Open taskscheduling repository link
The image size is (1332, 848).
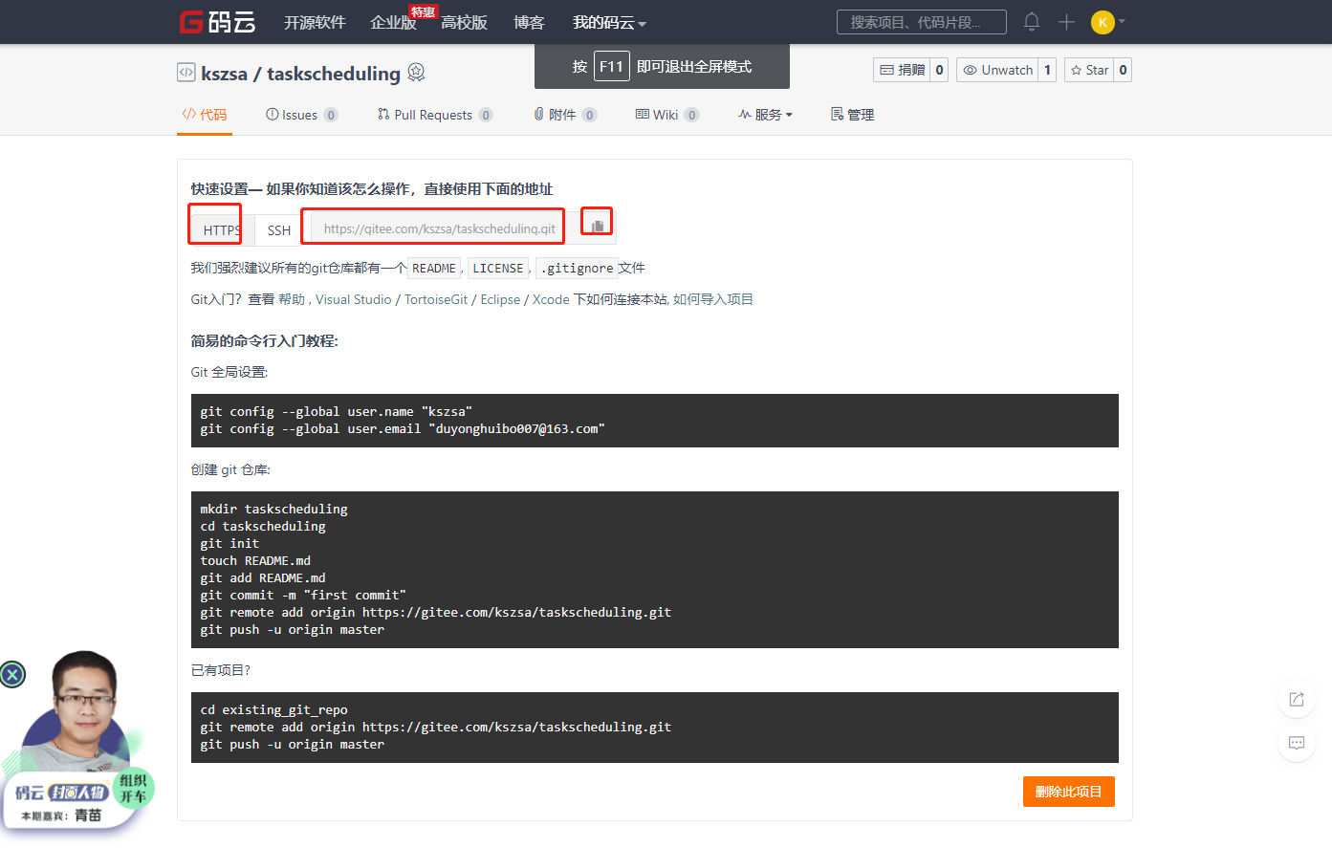click(334, 74)
